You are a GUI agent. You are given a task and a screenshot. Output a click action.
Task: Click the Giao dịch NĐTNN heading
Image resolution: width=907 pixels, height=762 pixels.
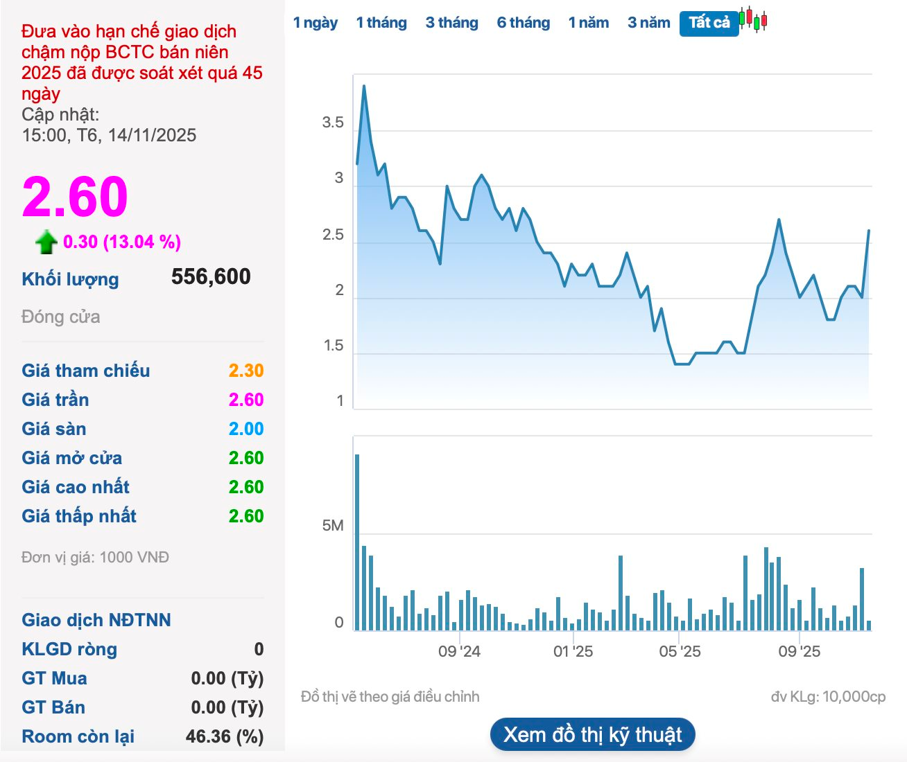pyautogui.click(x=96, y=620)
